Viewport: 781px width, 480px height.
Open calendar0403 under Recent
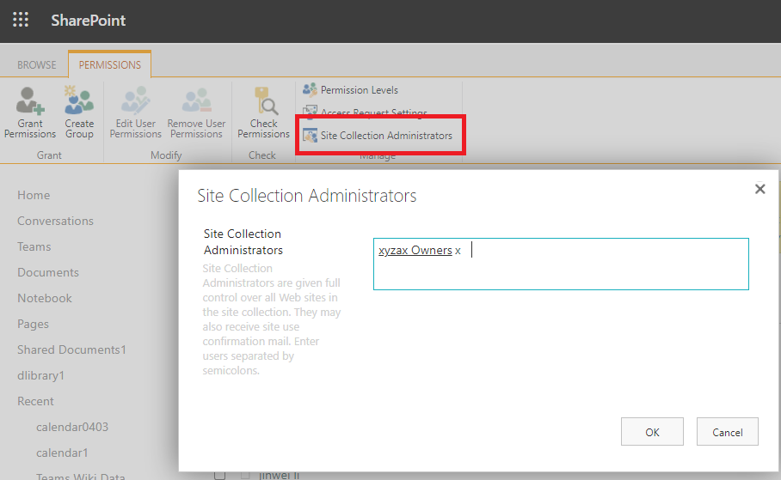click(x=72, y=428)
